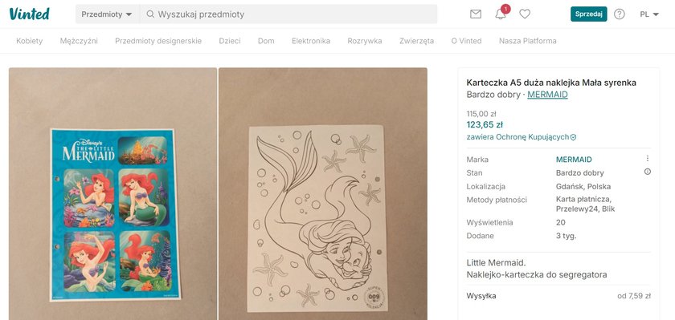Image resolution: width=675 pixels, height=320 pixels.
Task: Click the info icon next to Stan
Action: 647,172
